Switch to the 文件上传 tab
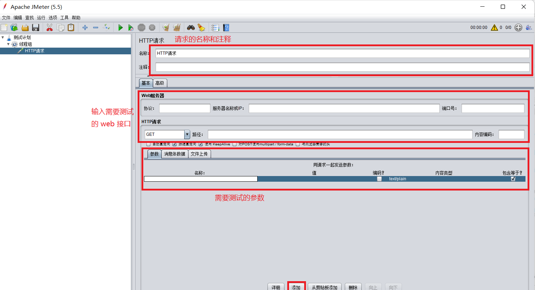This screenshot has width=535, height=290. click(199, 154)
